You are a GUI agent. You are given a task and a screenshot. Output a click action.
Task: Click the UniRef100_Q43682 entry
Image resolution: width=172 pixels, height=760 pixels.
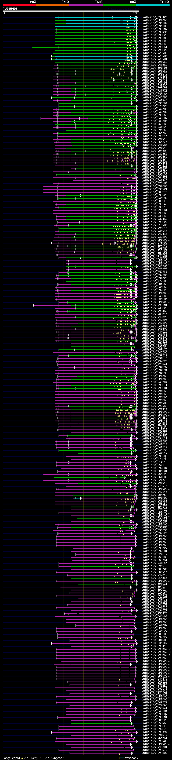[154, 65]
